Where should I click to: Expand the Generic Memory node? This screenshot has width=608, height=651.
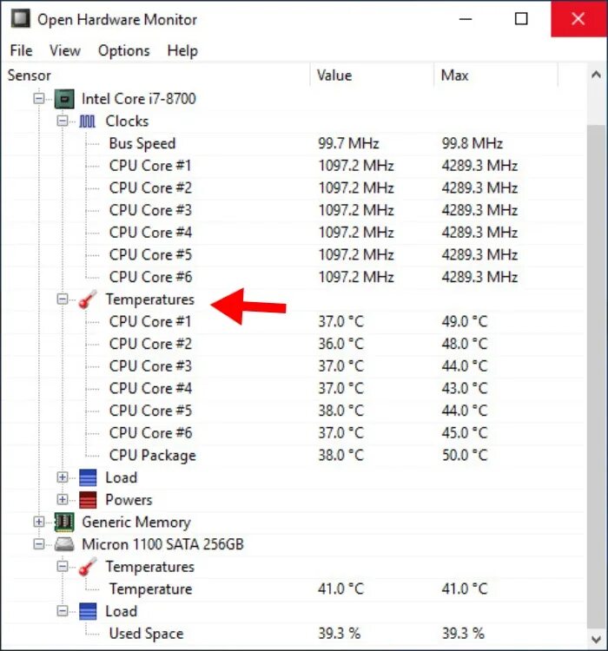tap(38, 522)
